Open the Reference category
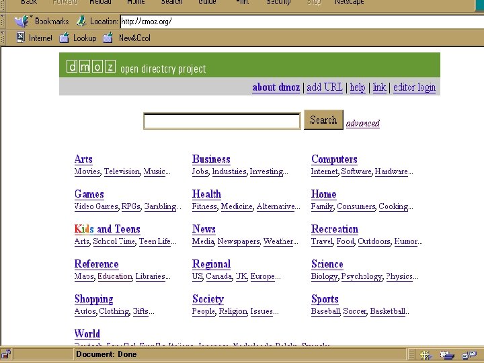Image resolution: width=484 pixels, height=363 pixels. pos(97,264)
